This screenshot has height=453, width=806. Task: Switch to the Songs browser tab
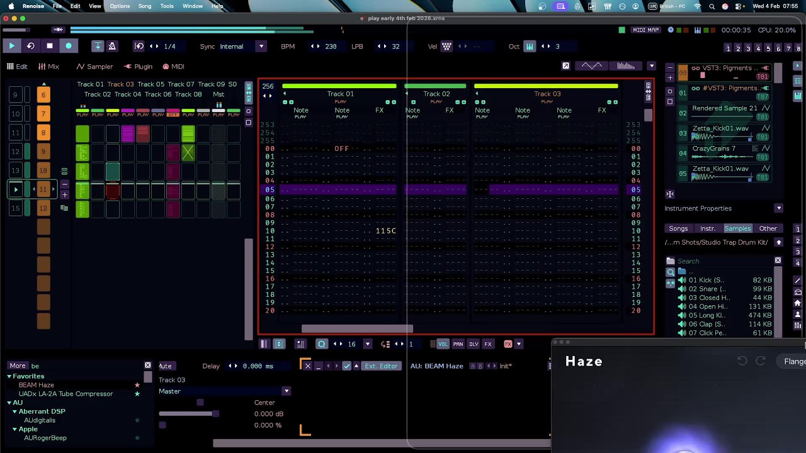tap(678, 228)
